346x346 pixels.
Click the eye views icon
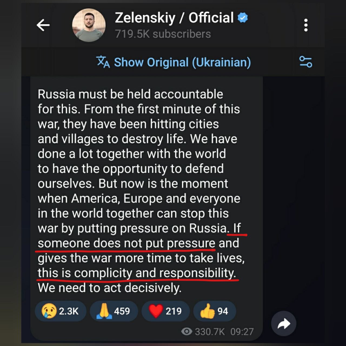coord(187,331)
